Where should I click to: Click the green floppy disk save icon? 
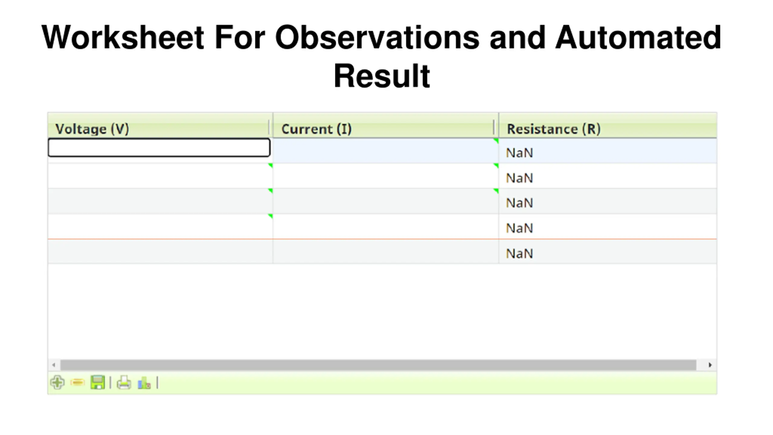click(98, 382)
